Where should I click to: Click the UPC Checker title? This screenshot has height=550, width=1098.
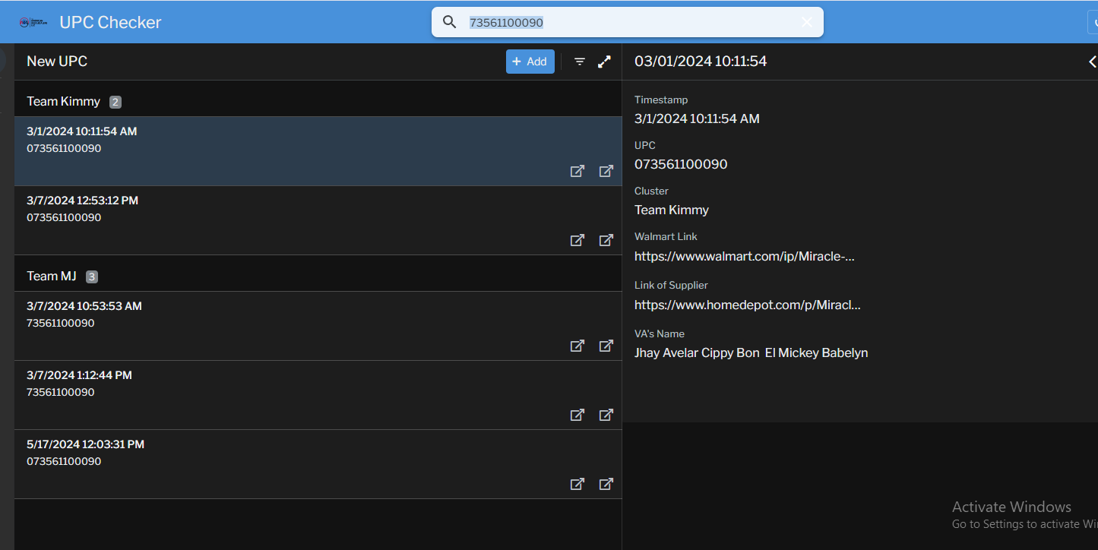click(110, 22)
